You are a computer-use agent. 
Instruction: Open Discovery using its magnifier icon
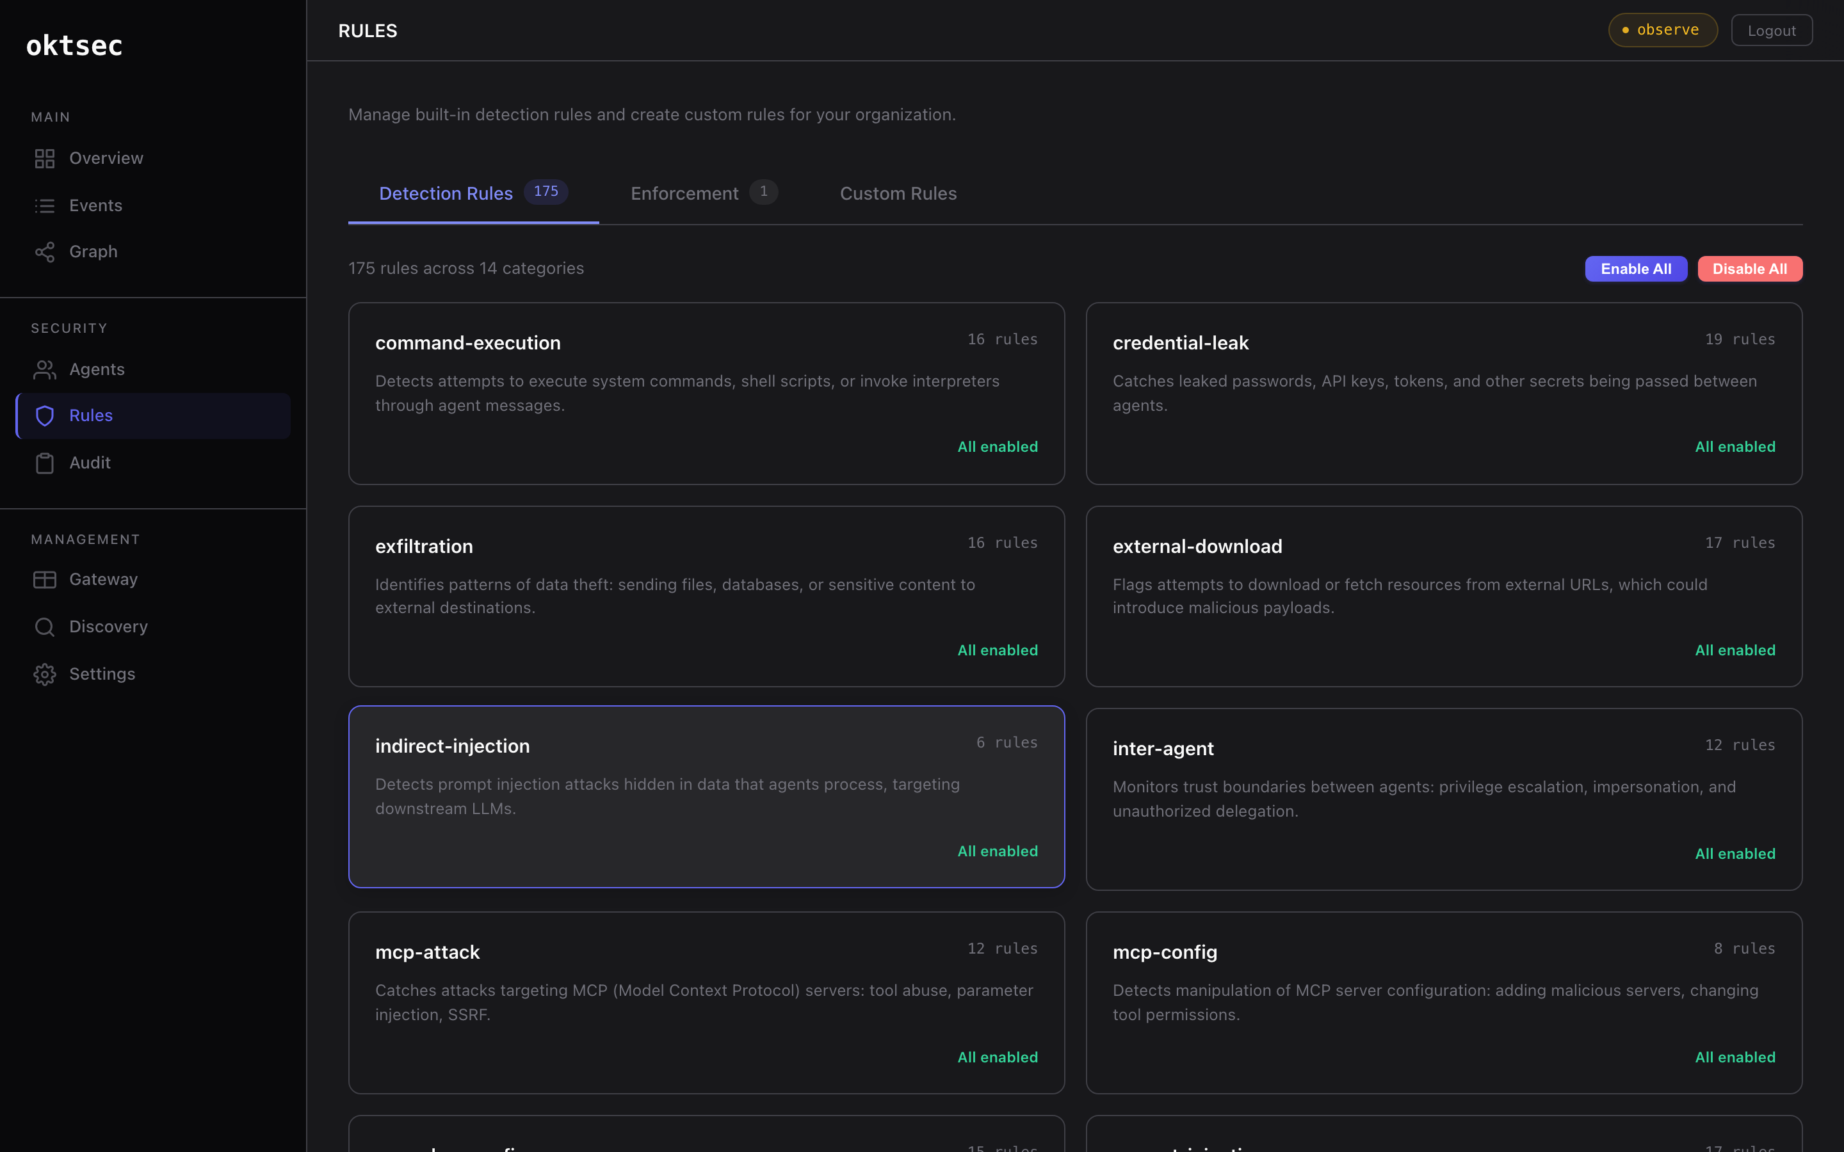coord(44,627)
